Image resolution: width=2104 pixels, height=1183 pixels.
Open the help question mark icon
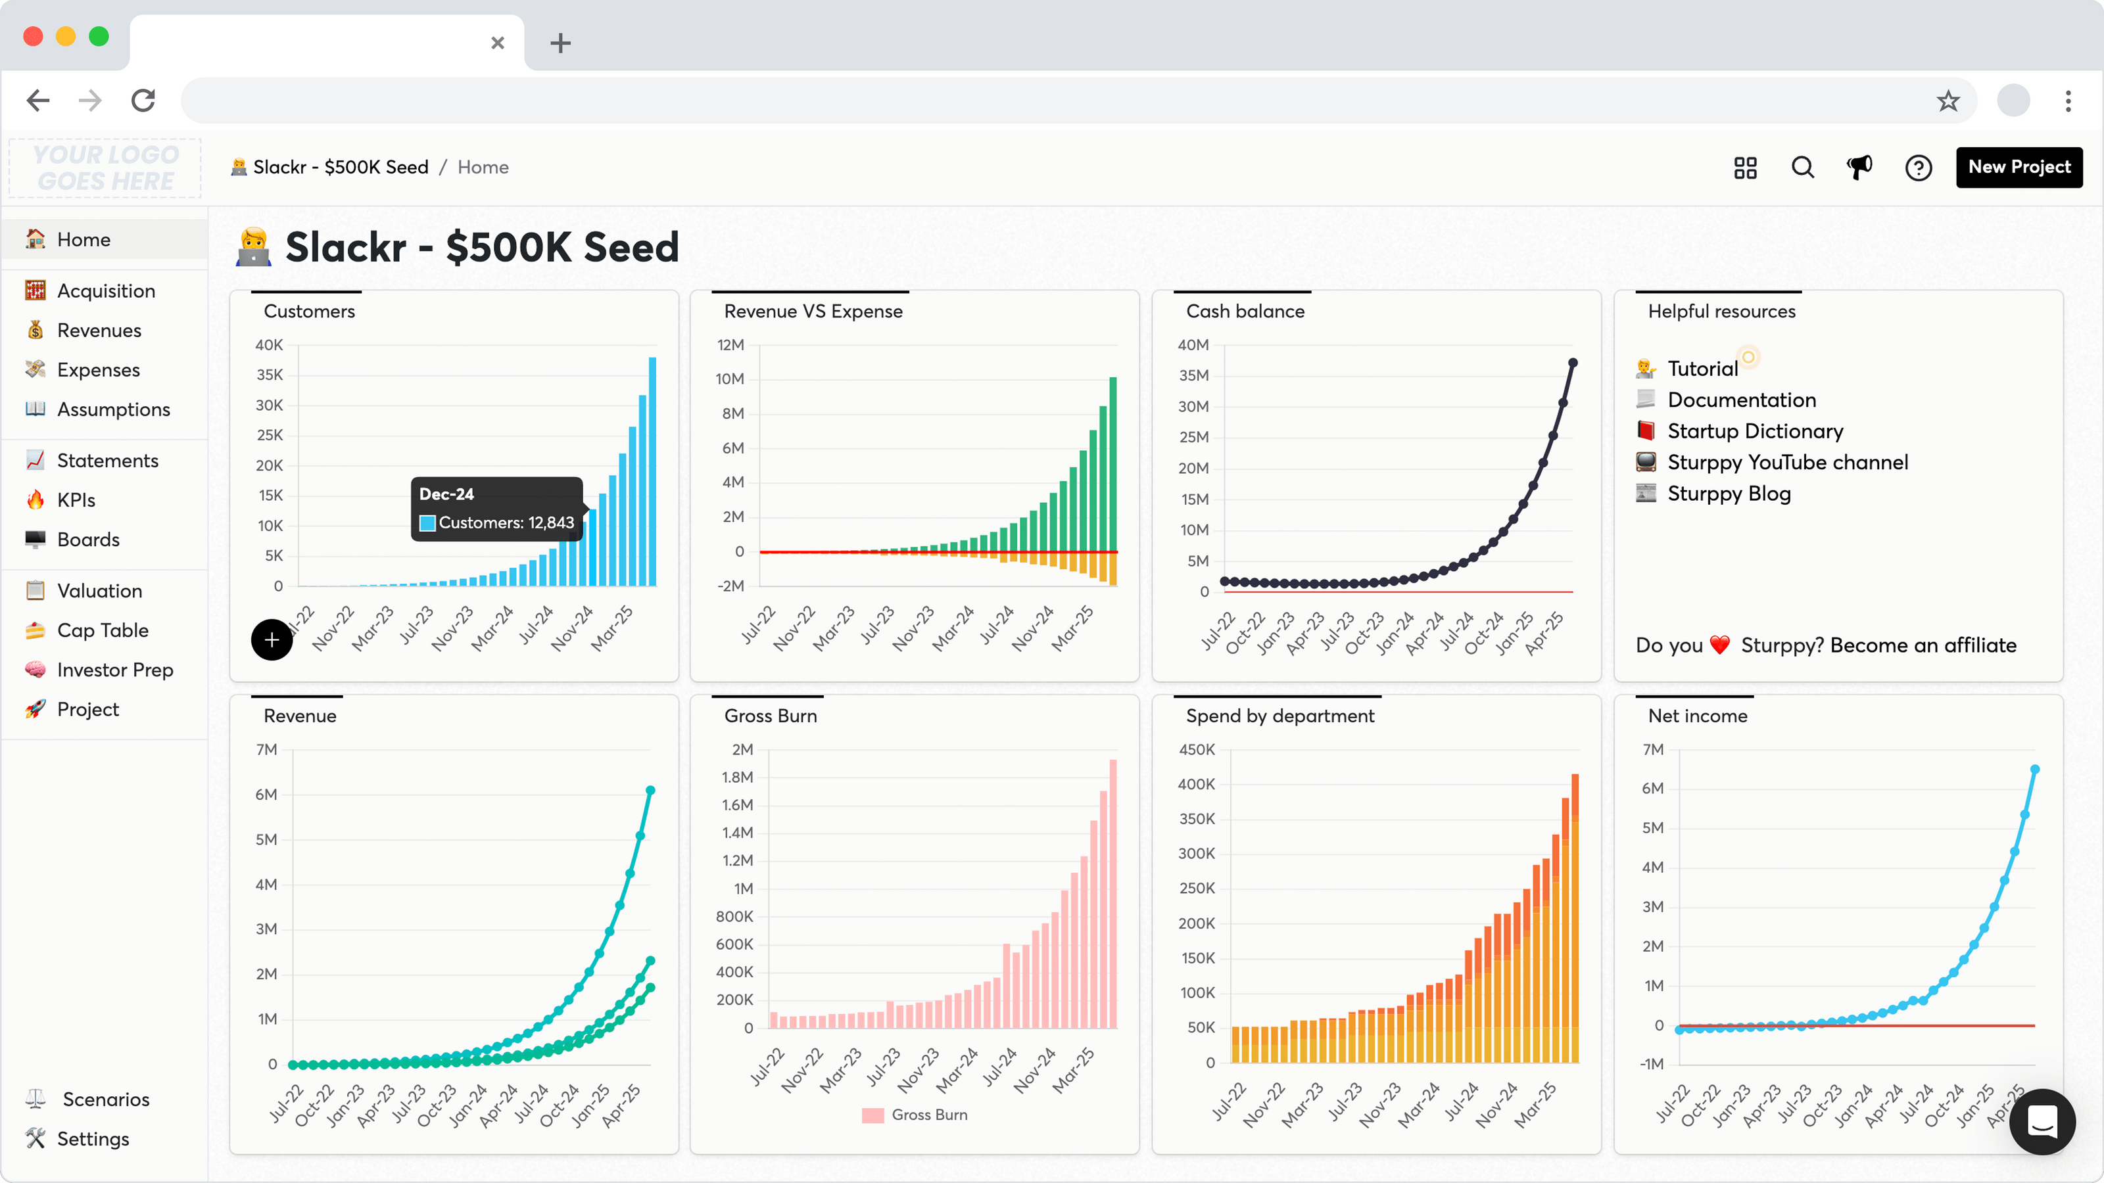[x=1919, y=168]
